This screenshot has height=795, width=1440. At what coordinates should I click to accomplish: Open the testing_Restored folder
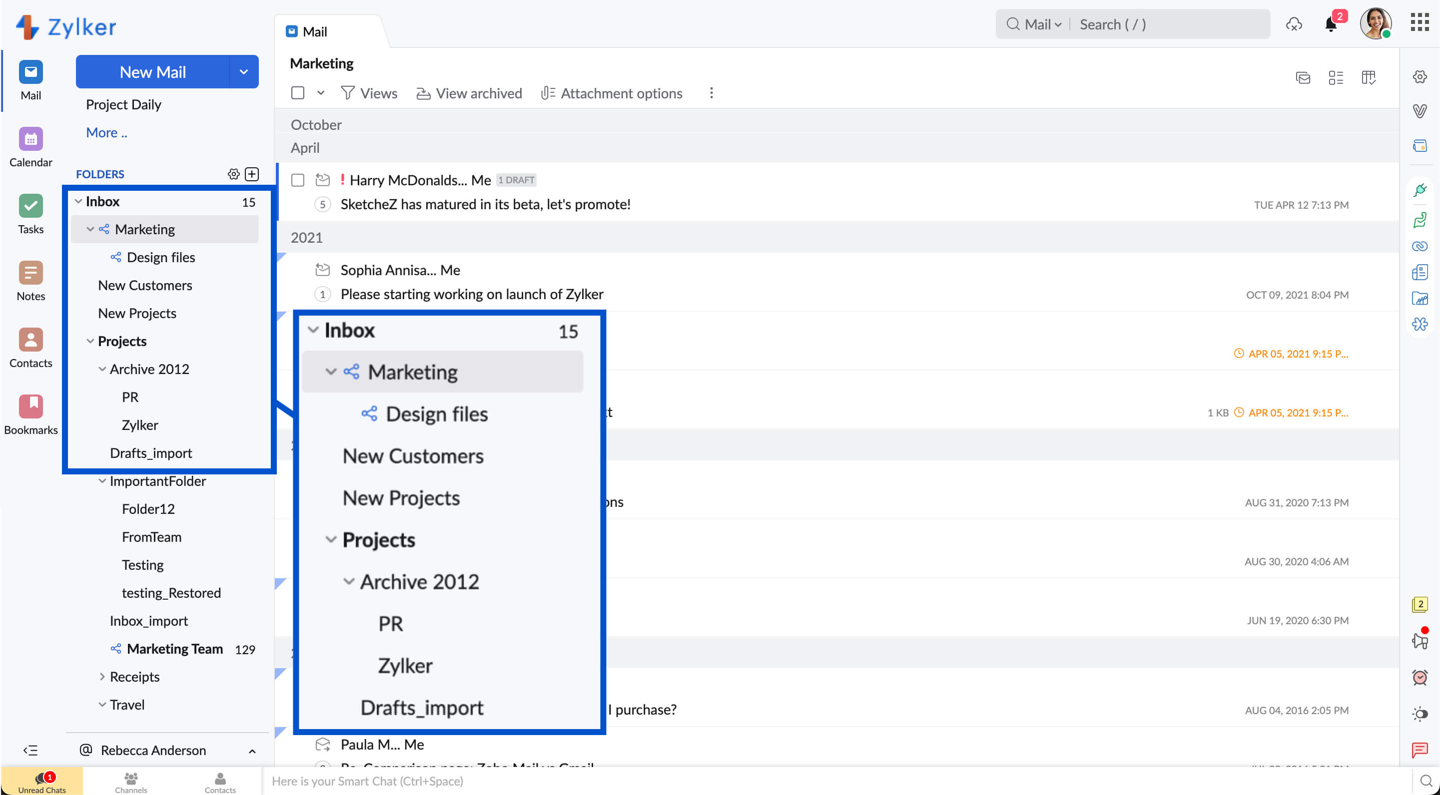coord(171,593)
